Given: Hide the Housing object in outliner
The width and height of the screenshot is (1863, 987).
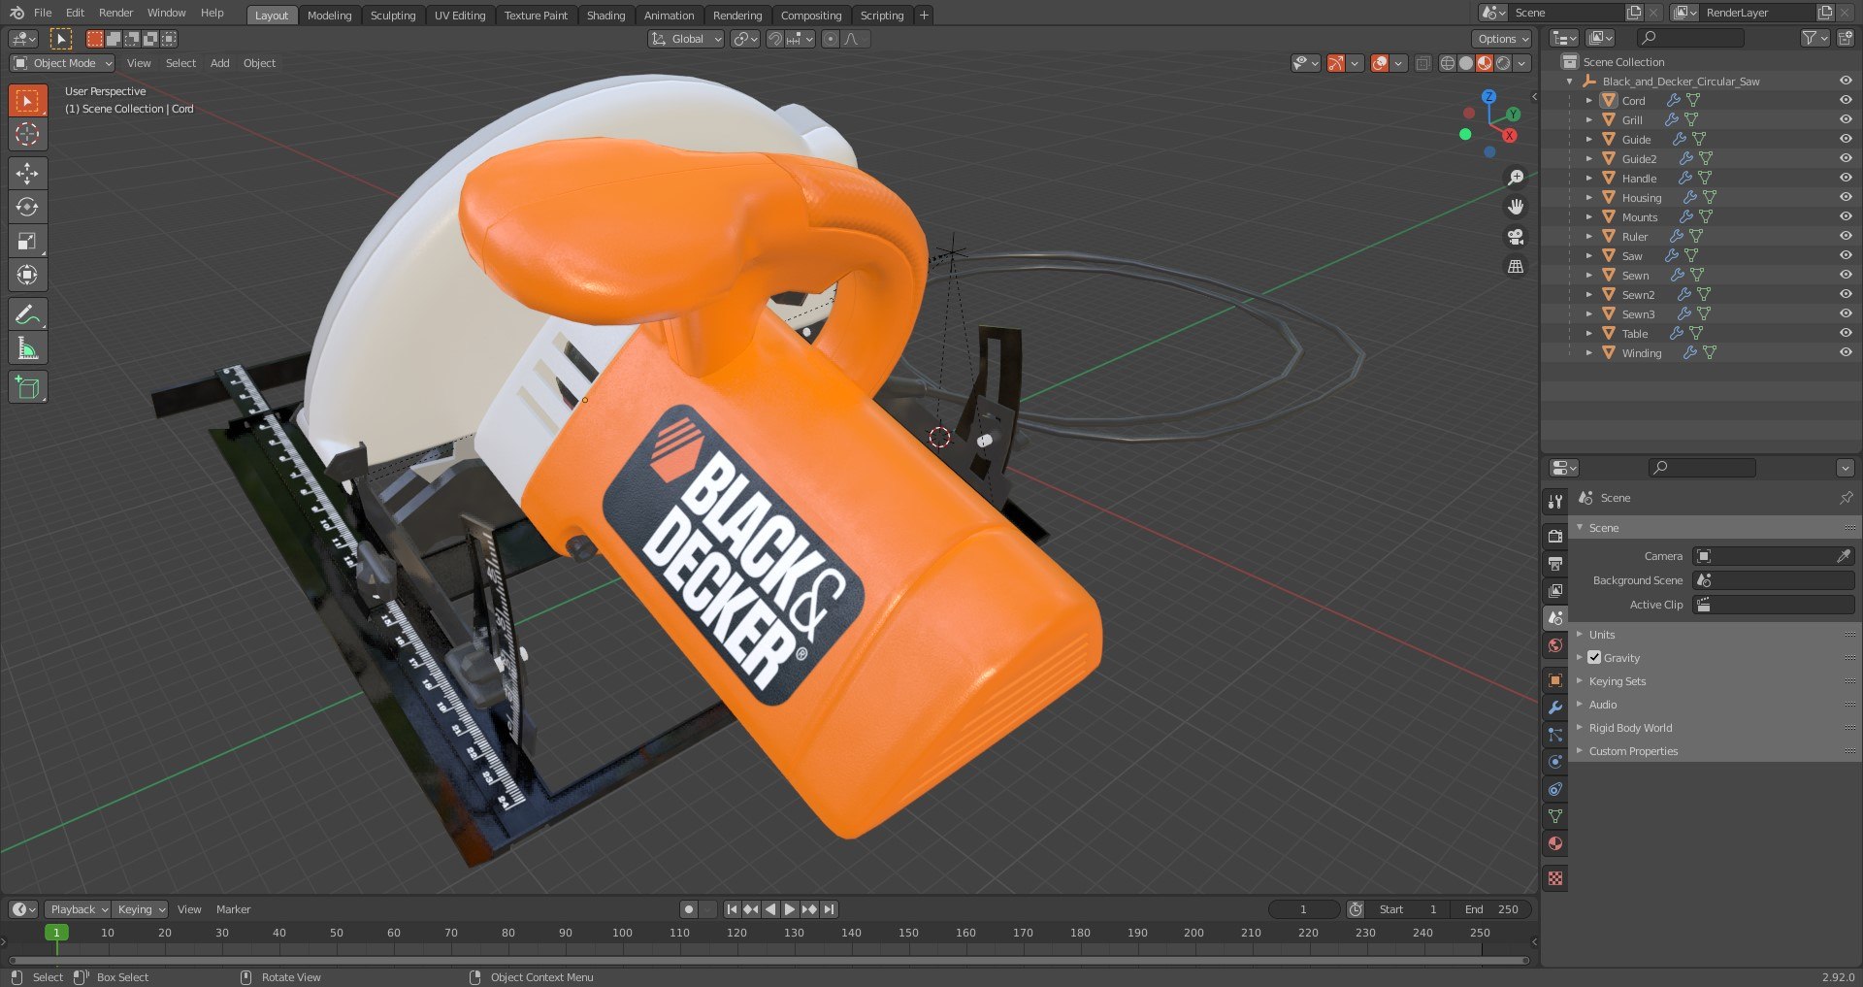Looking at the screenshot, I should [x=1846, y=197].
